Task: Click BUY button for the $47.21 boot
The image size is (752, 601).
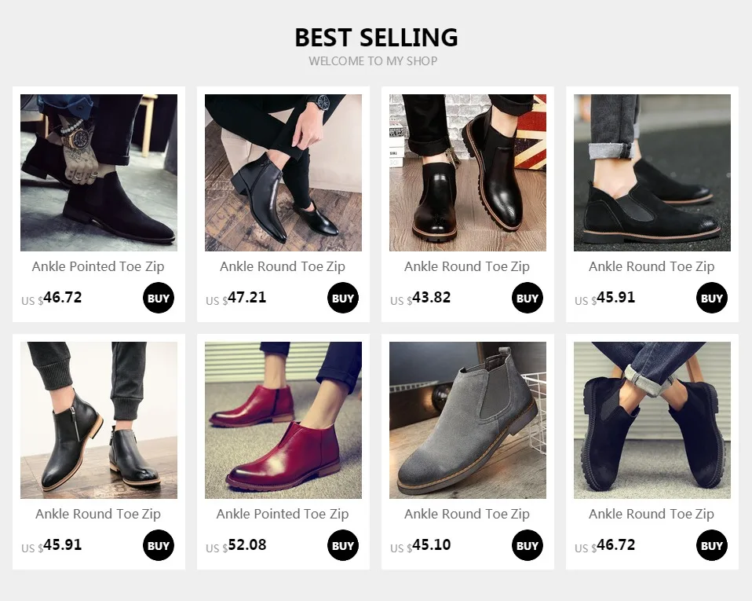Action: 343,298
